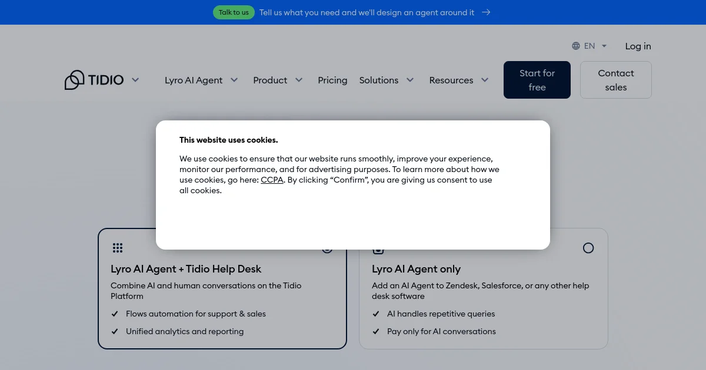Screen dimensions: 706x370
Task: Open the Log in link
Action: pos(638,46)
